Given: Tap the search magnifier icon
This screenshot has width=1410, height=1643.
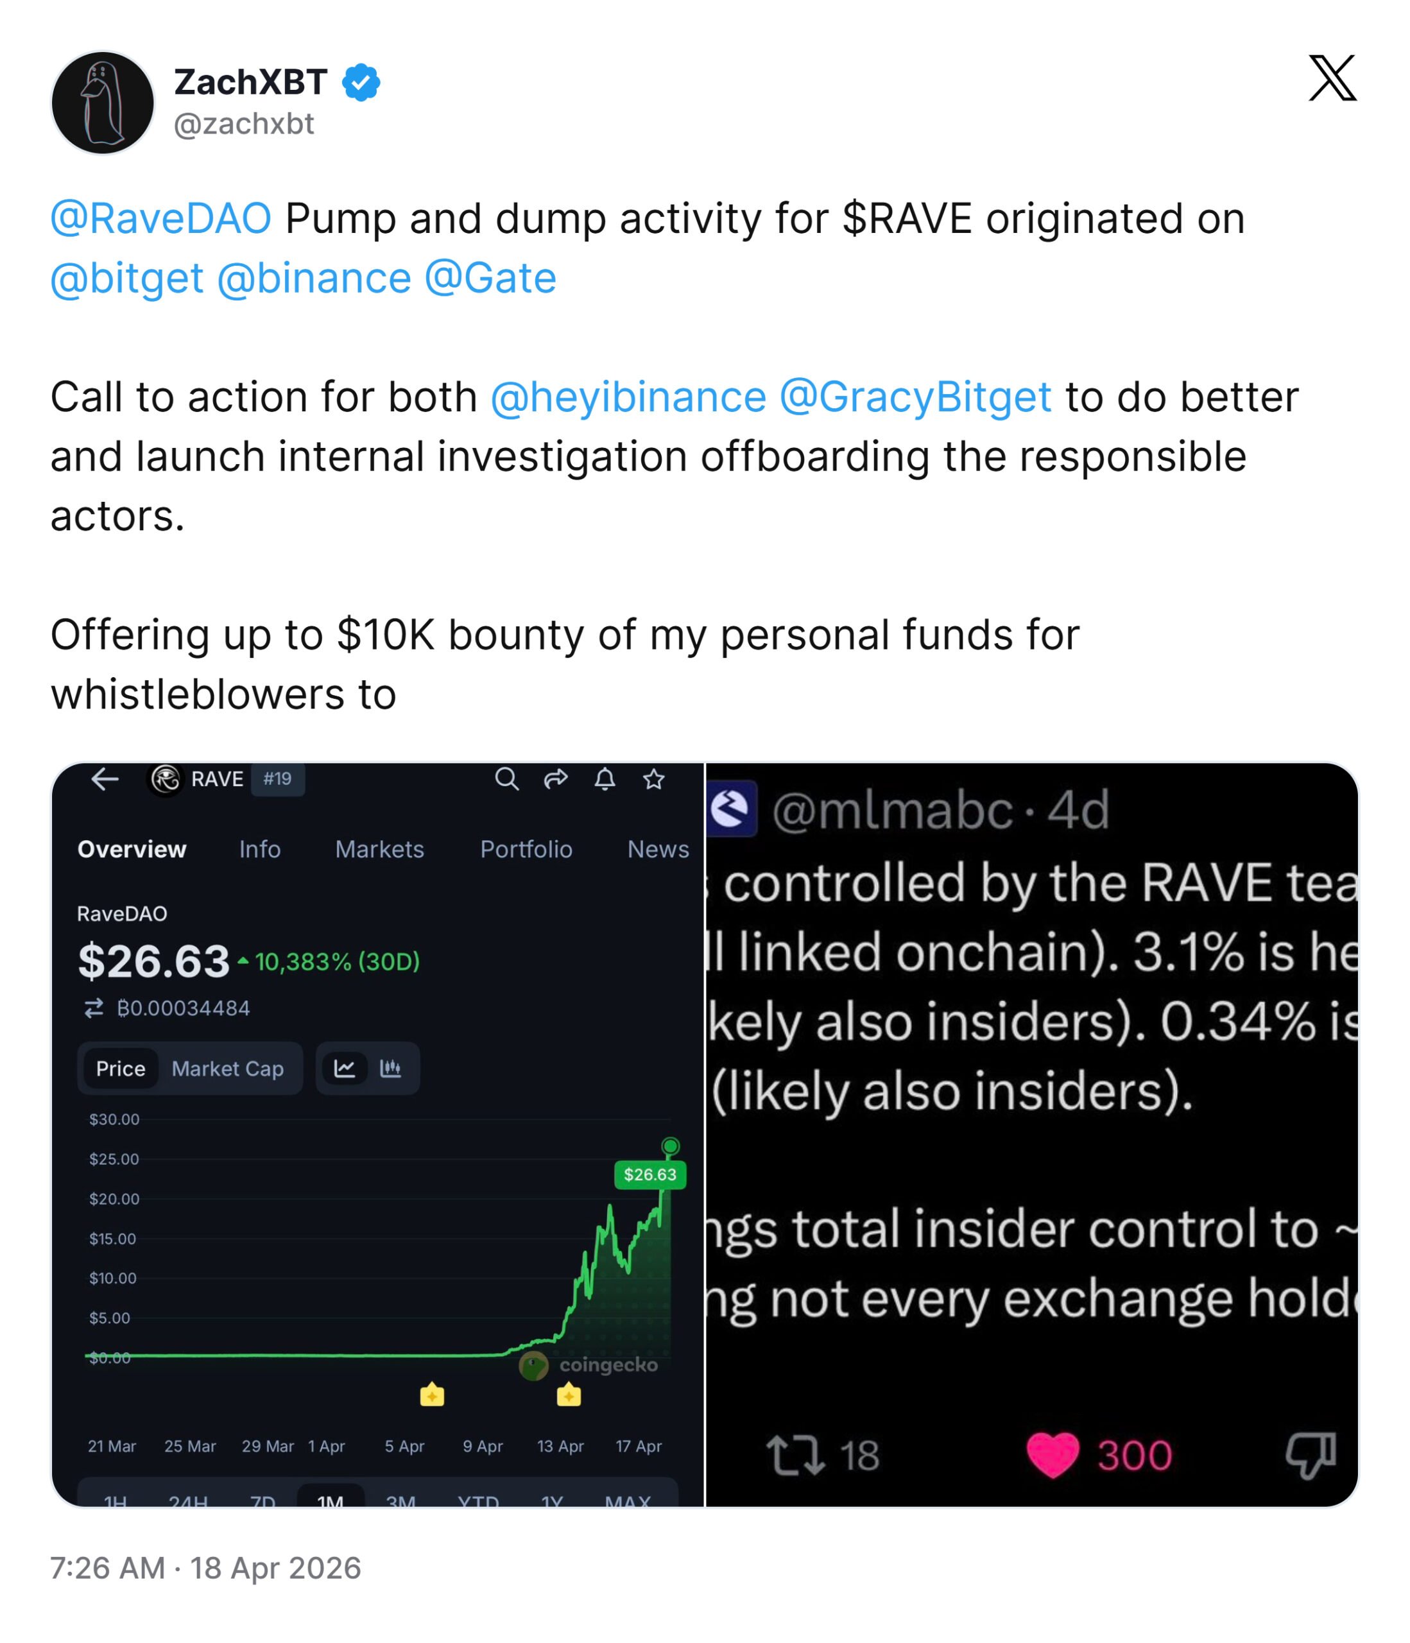Looking at the screenshot, I should [507, 780].
